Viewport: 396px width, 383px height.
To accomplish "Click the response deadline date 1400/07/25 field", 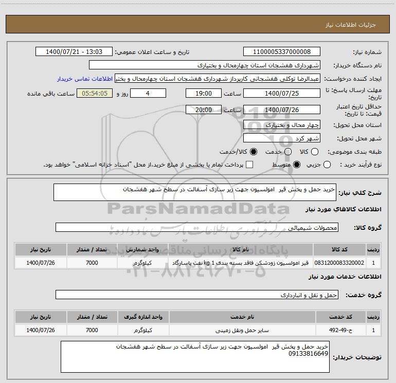I will point(282,94).
